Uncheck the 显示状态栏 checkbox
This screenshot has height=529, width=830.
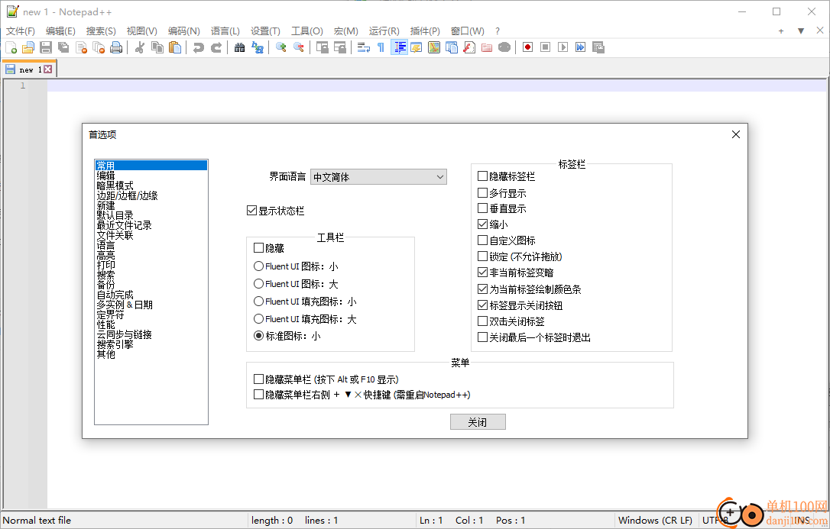pyautogui.click(x=252, y=211)
